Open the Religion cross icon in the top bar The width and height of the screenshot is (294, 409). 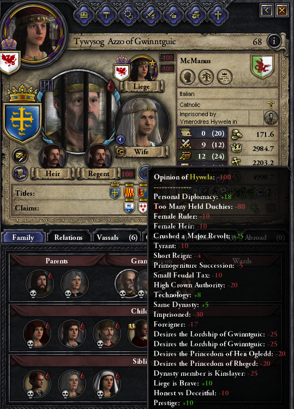(x=217, y=15)
